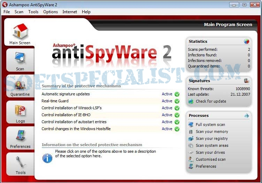Click the Statistics pie chart icon
The height and width of the screenshot is (183, 262).
[x=247, y=41]
